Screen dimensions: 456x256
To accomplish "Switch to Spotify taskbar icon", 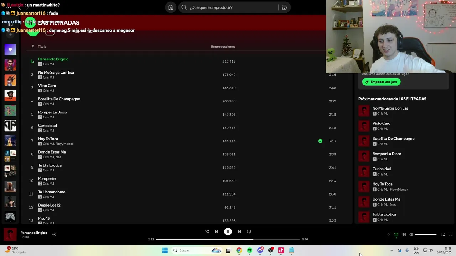I will (x=249, y=250).
